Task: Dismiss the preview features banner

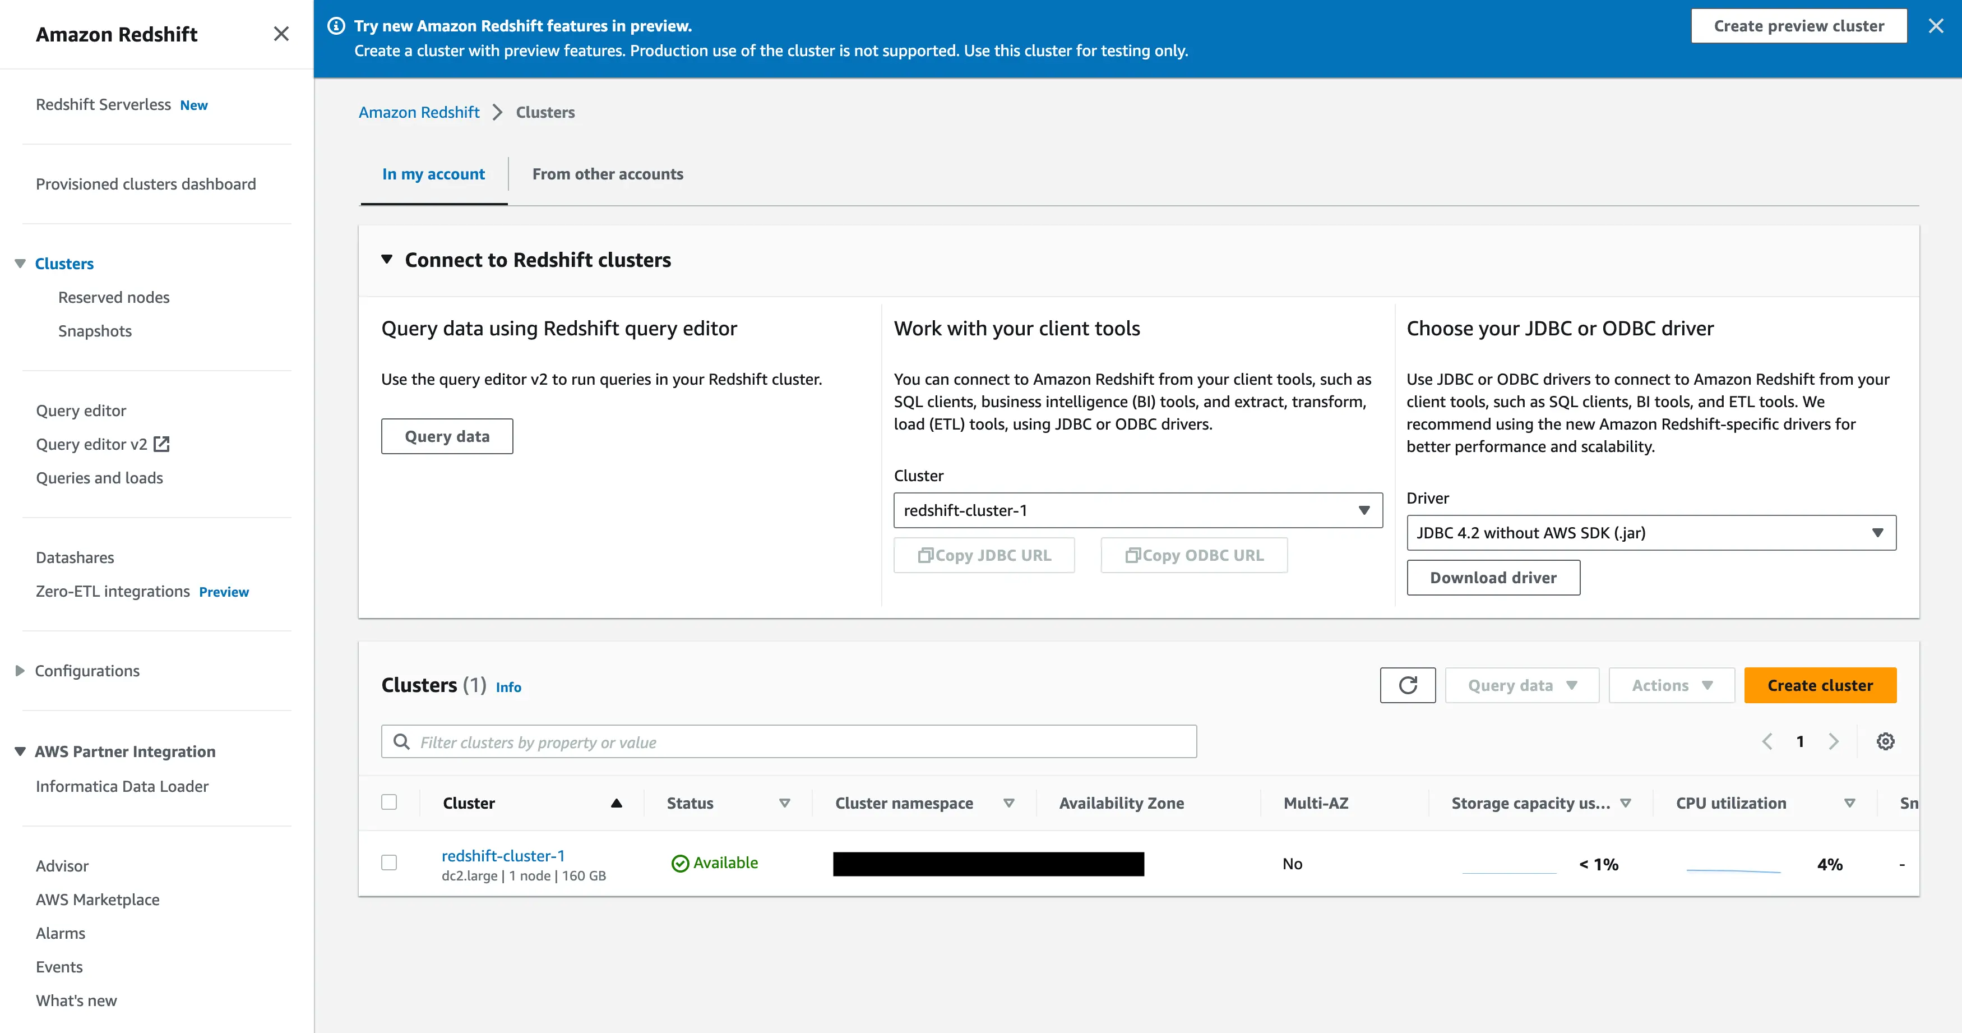Action: 1937,25
